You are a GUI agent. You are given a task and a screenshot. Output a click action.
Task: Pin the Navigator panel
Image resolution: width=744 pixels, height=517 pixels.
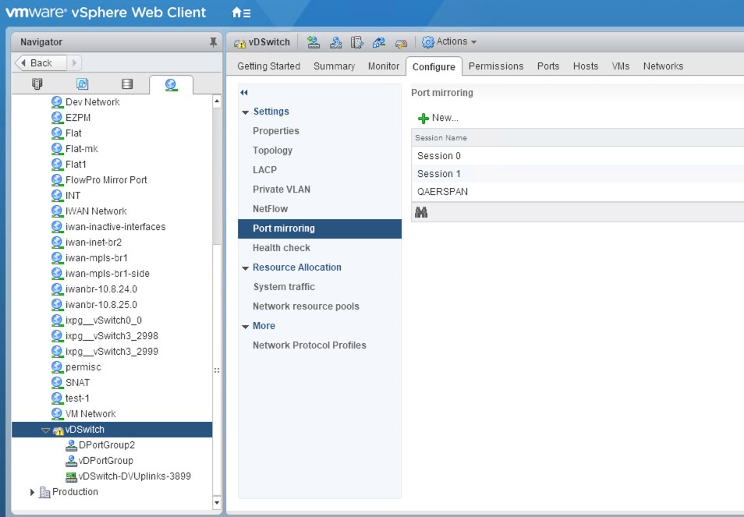(x=213, y=43)
